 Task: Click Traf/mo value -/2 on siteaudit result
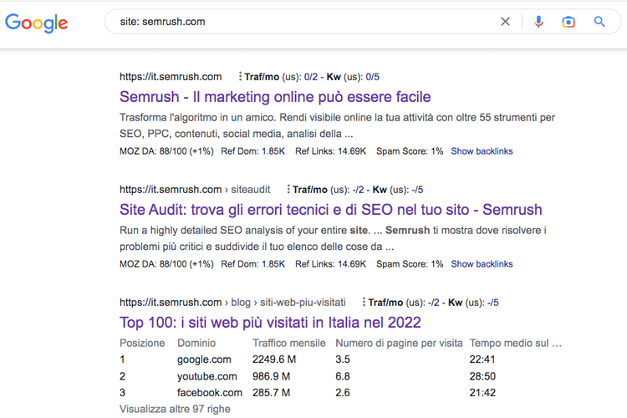pos(358,190)
